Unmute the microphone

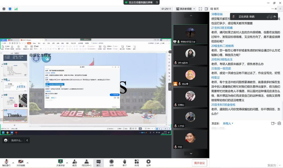coord(6,162)
